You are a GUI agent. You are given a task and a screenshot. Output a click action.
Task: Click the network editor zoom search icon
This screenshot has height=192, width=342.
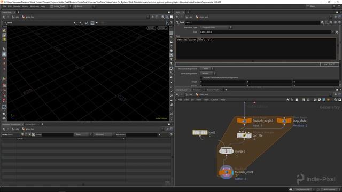pos(336,100)
